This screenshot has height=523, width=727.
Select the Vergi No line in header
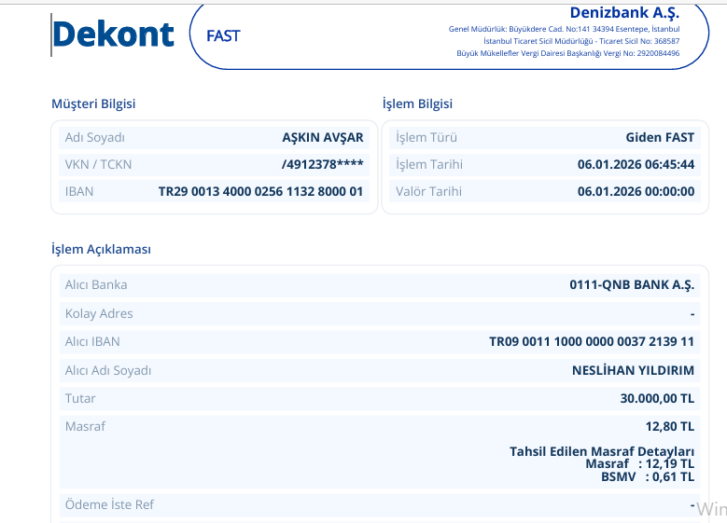pos(568,53)
